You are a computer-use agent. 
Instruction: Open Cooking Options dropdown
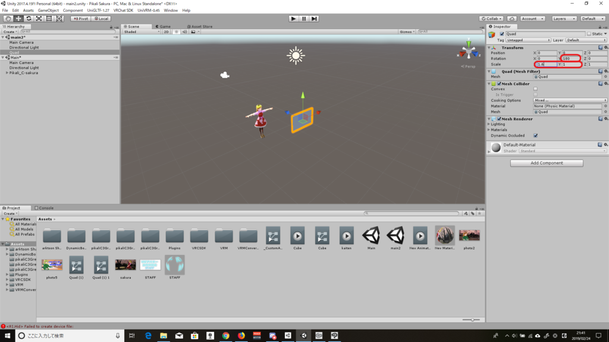570,100
